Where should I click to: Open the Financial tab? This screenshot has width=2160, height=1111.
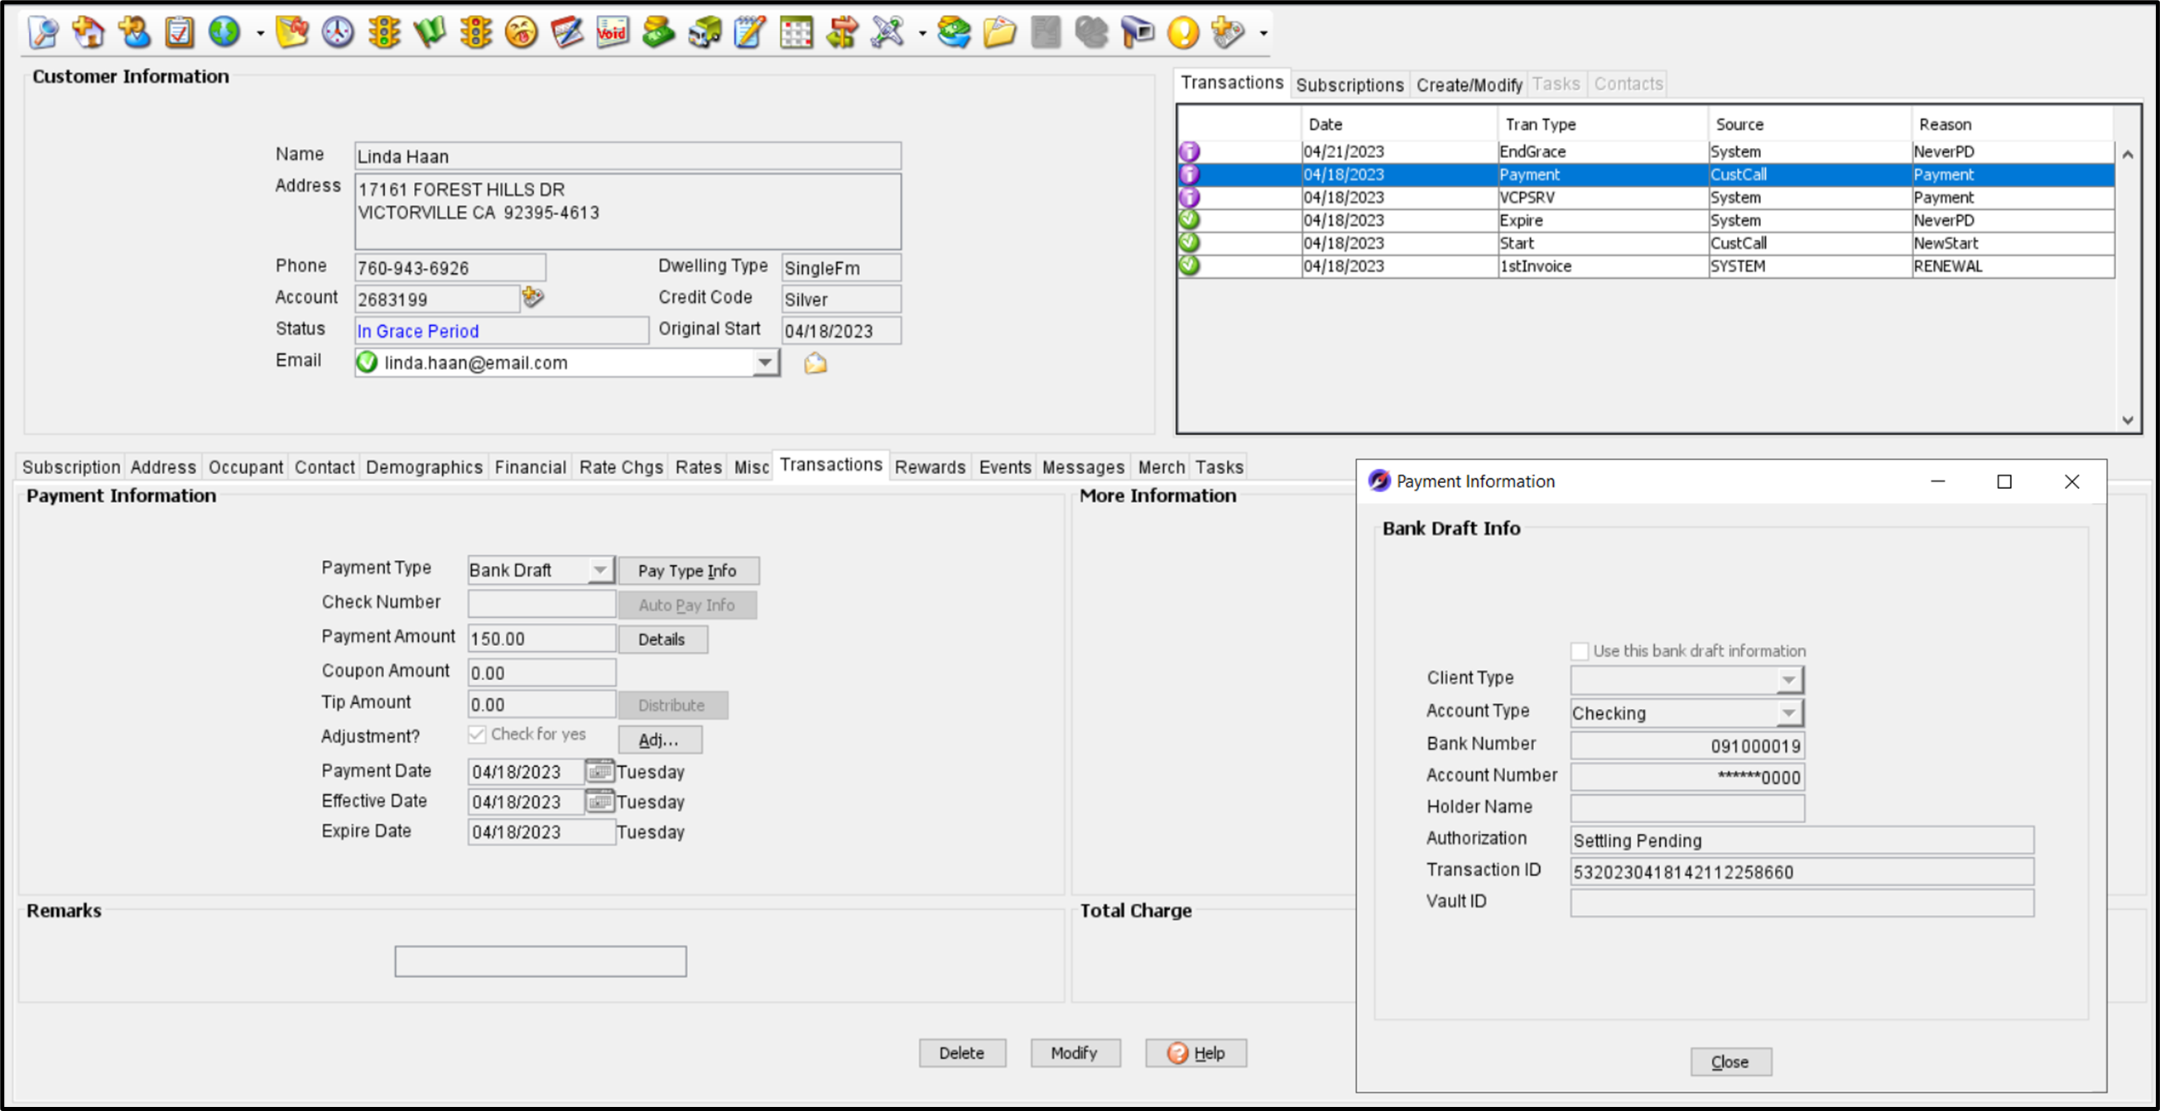(x=530, y=467)
